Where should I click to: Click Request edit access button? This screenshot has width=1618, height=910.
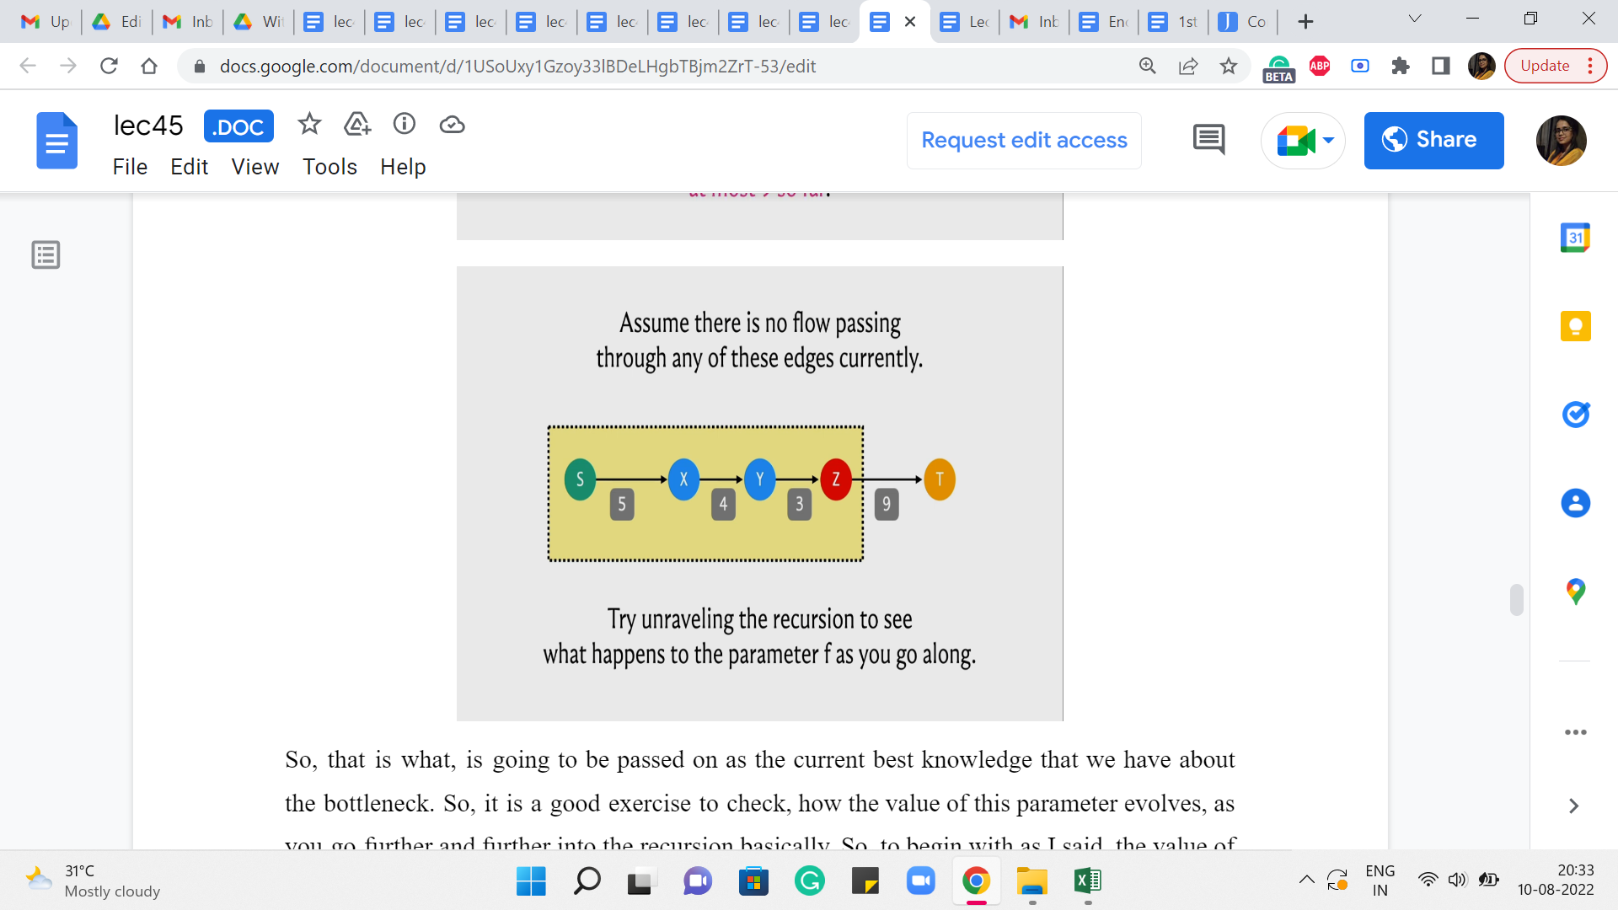pos(1024,140)
